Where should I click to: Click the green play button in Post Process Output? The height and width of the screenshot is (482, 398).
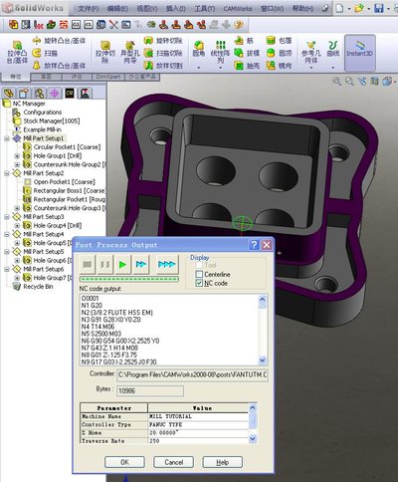pyautogui.click(x=122, y=265)
